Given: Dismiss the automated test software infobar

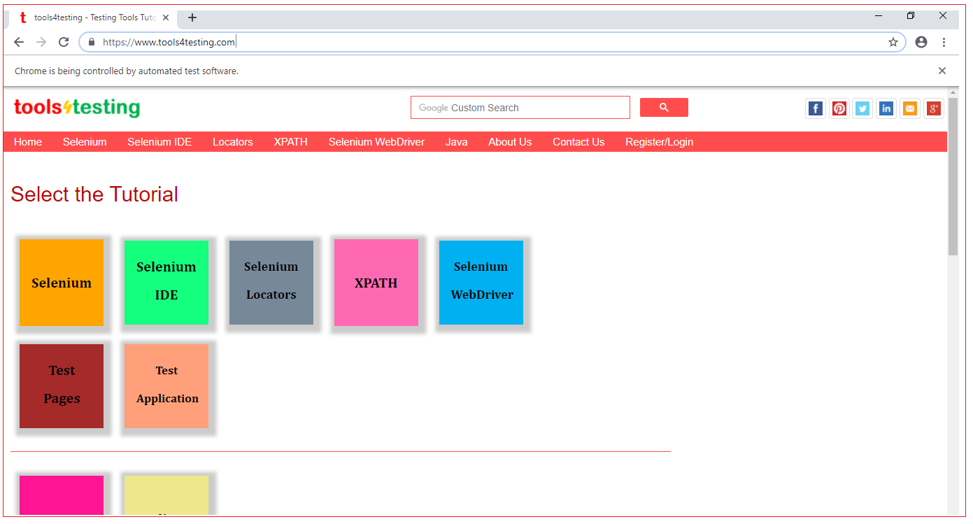Looking at the screenshot, I should [942, 71].
